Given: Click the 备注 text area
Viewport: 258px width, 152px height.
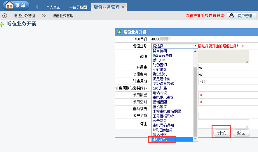Looking at the screenshot, I should click(x=224, y=124).
